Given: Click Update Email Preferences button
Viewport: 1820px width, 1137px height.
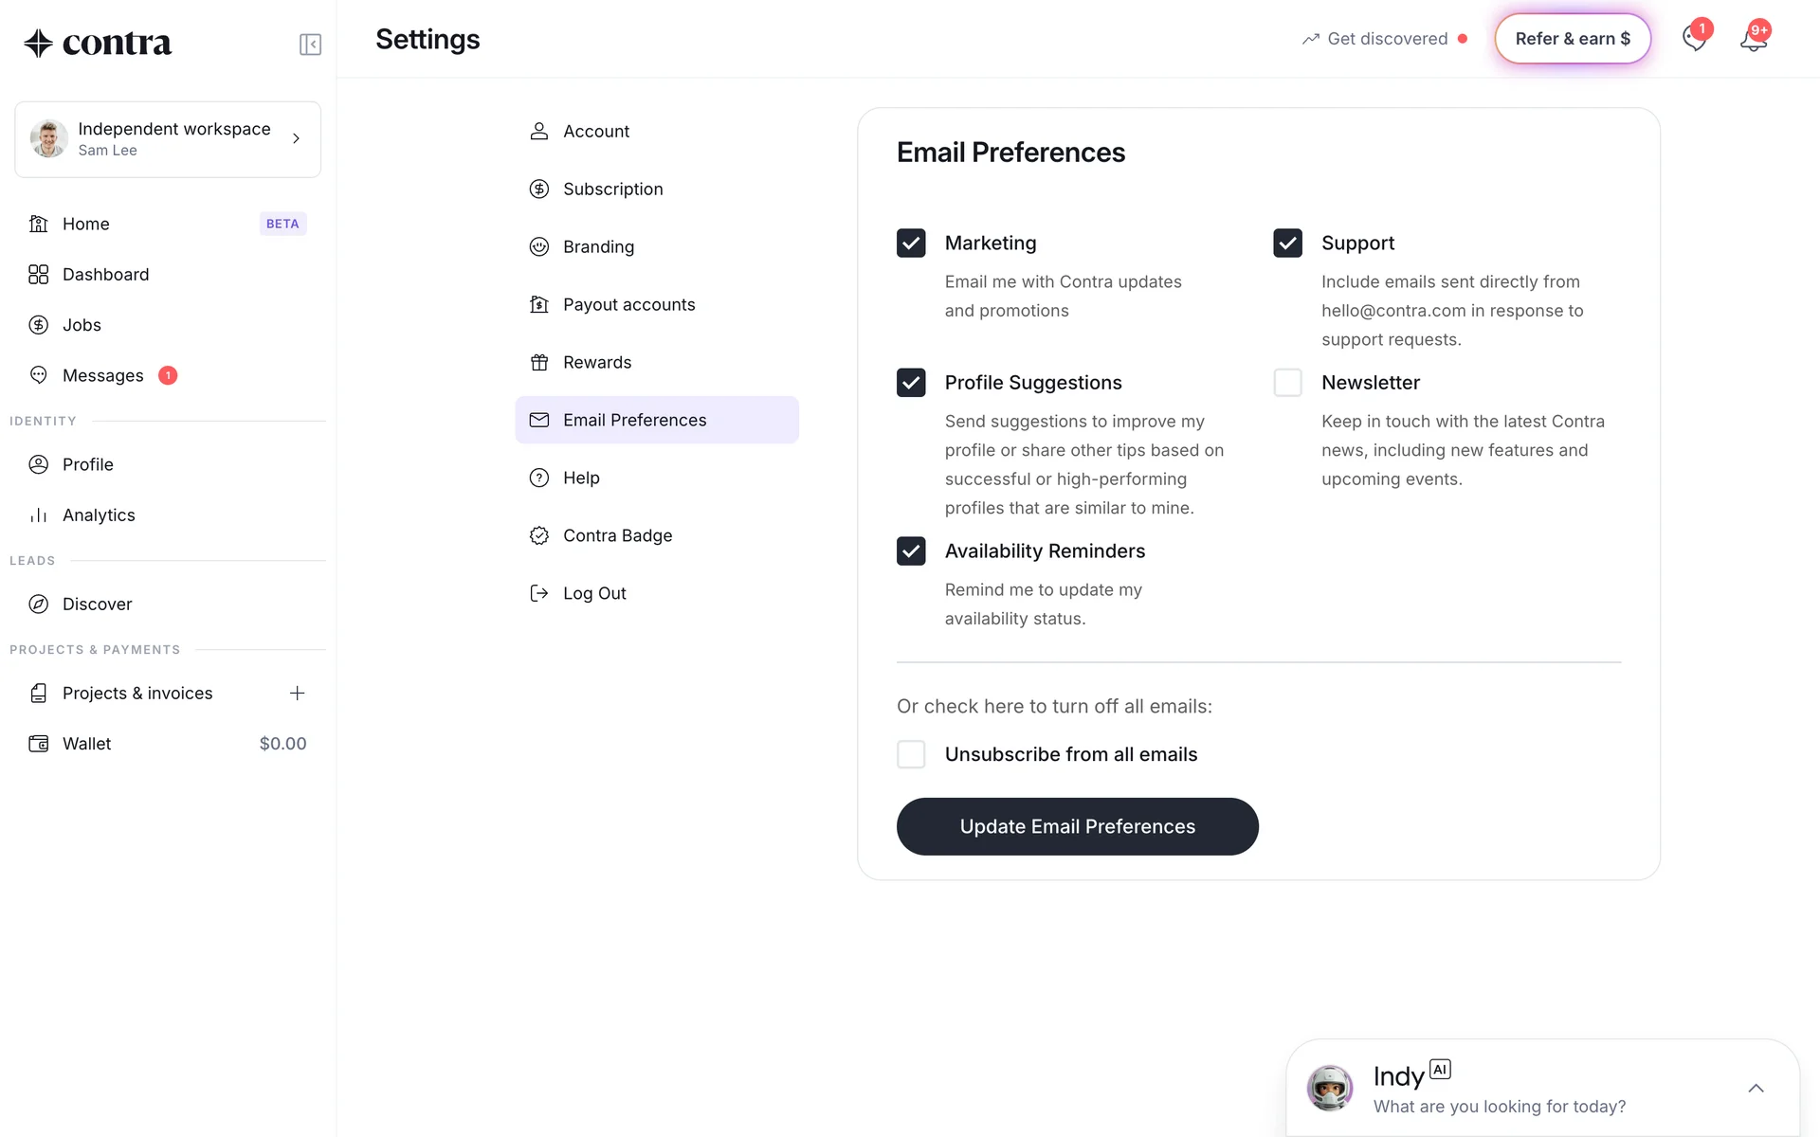Looking at the screenshot, I should pos(1077,826).
